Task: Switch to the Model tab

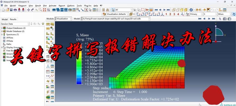Action: coord(5,19)
